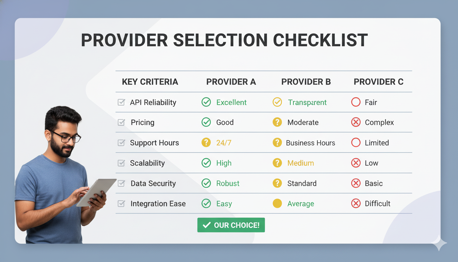The image size is (458, 262).
Task: Click the Provider C column header
Action: click(x=378, y=82)
